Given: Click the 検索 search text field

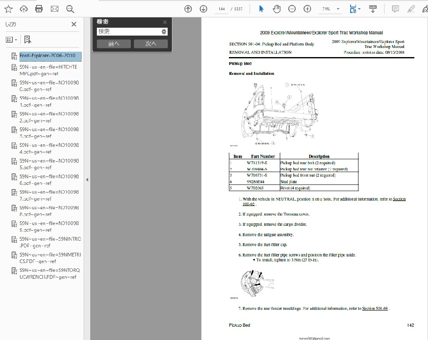Looking at the screenshot, I should click(x=128, y=31).
